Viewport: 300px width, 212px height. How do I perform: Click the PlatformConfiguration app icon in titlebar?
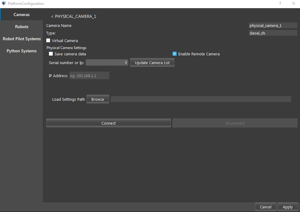click(3, 3)
